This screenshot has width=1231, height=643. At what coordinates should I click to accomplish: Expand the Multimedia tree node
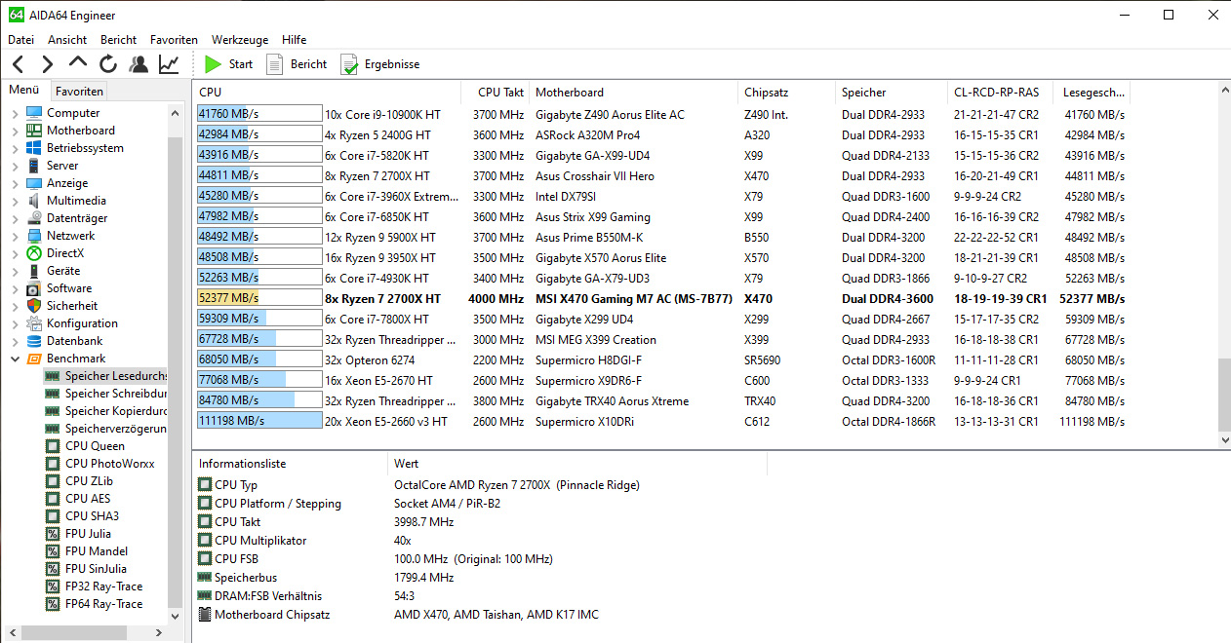click(x=15, y=201)
